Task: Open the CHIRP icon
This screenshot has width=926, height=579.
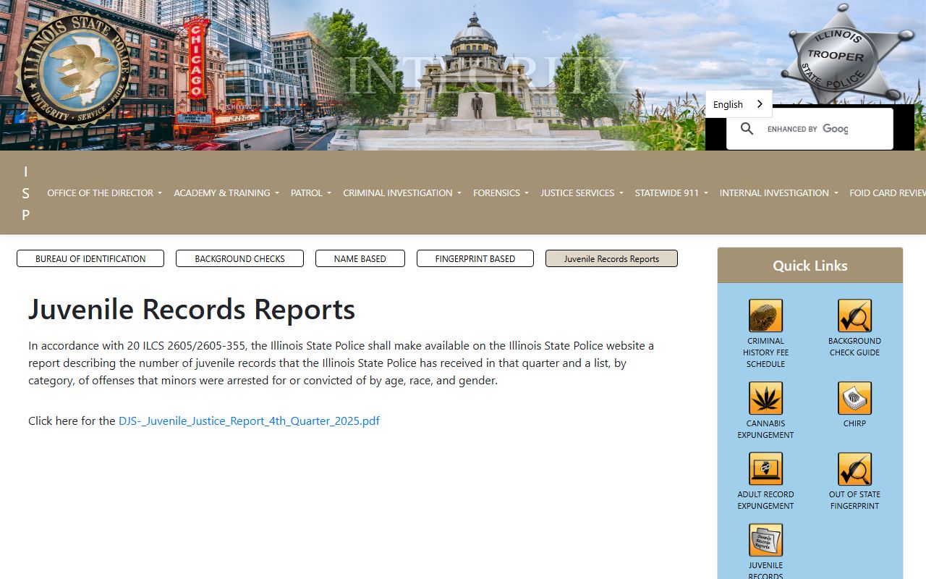Action: (854, 398)
